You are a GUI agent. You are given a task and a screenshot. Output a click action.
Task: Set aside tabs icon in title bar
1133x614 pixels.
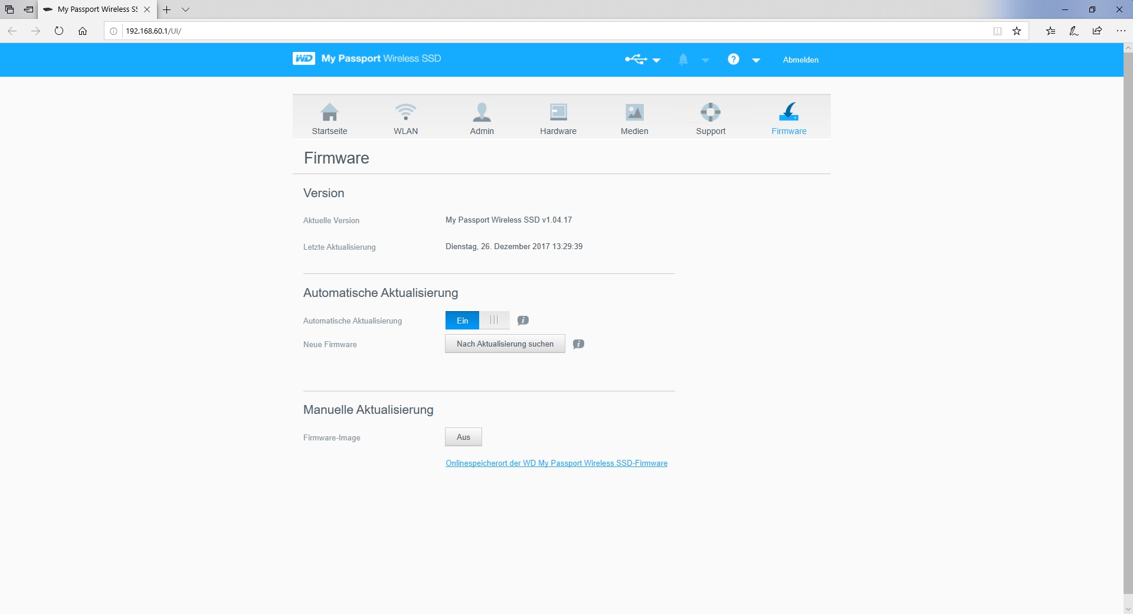[28, 9]
